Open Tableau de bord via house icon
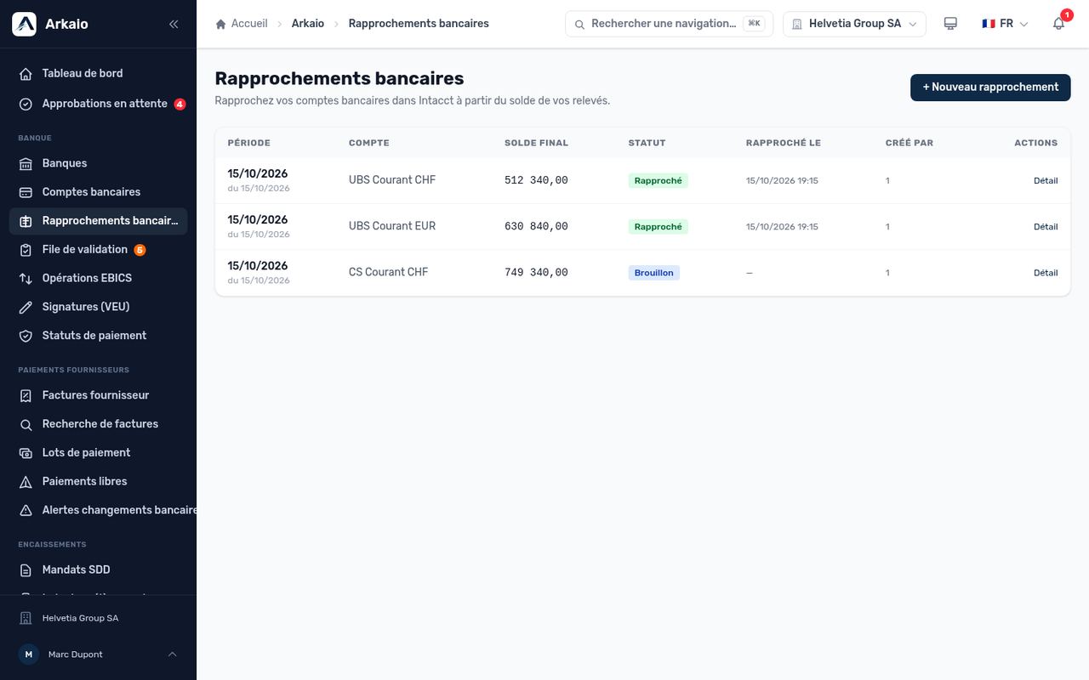1089x680 pixels. pyautogui.click(x=26, y=74)
